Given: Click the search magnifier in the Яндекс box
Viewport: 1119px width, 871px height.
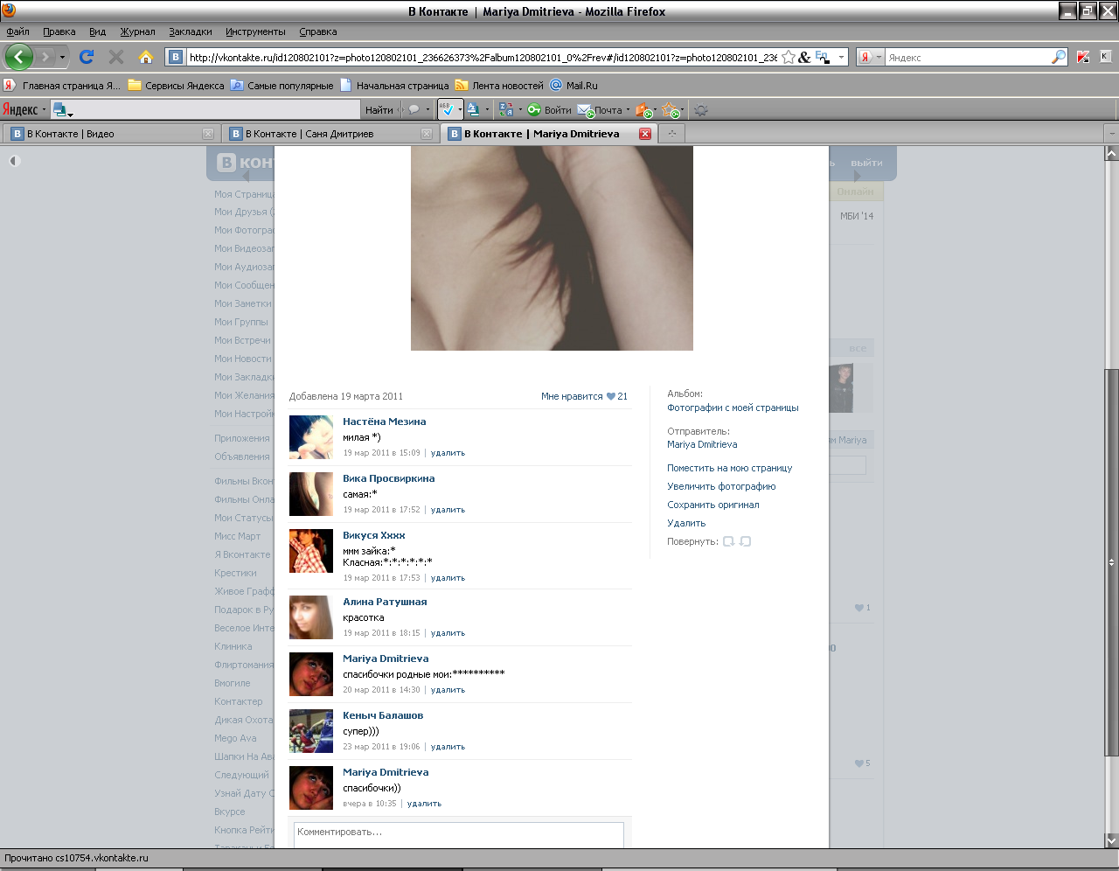Looking at the screenshot, I should 1059,57.
